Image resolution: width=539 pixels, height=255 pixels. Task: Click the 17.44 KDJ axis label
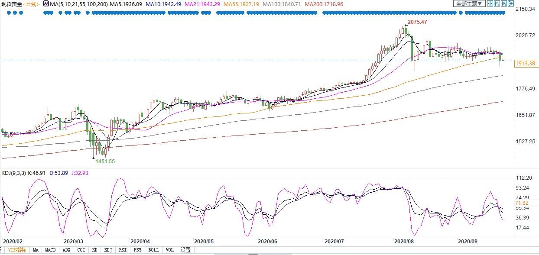523,227
